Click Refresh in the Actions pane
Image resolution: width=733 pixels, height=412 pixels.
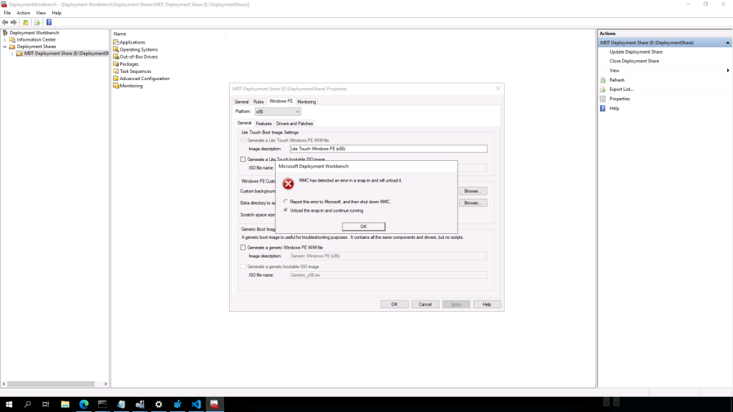[616, 80]
